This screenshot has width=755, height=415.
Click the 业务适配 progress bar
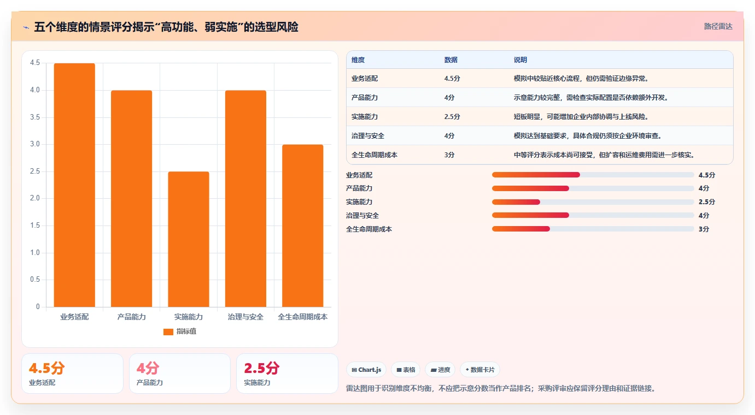click(593, 175)
